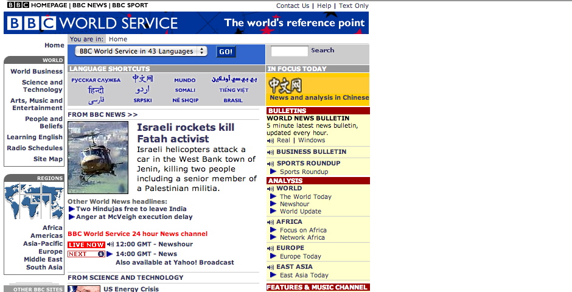This screenshot has height=292, width=572.
Task: Click the world regions map image
Action: [x=34, y=201]
